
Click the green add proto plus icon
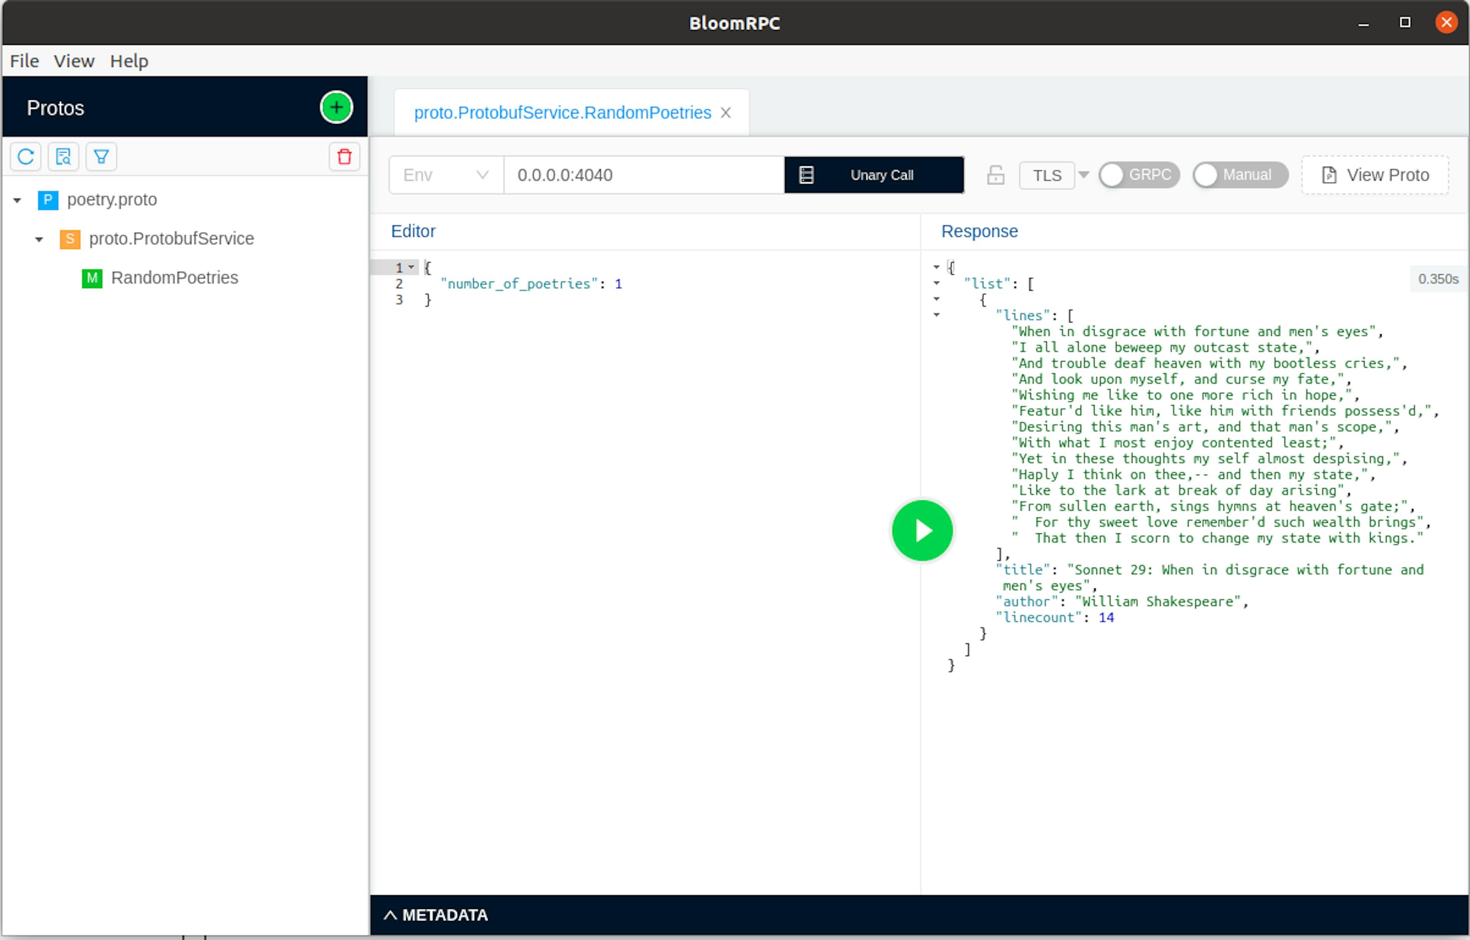click(x=336, y=108)
